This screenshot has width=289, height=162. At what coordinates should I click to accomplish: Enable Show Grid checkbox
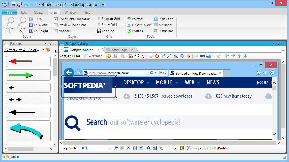click(x=99, y=24)
